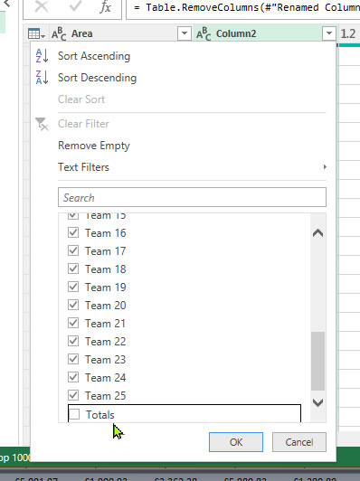Uncheck the Team 23 checkbox
Image resolution: width=360 pixels, height=481 pixels.
(73, 359)
